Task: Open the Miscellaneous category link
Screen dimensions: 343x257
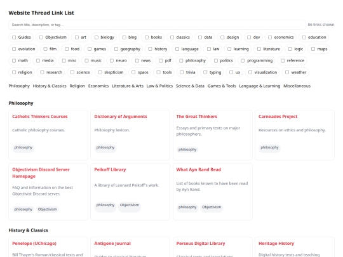Action: click(x=297, y=86)
